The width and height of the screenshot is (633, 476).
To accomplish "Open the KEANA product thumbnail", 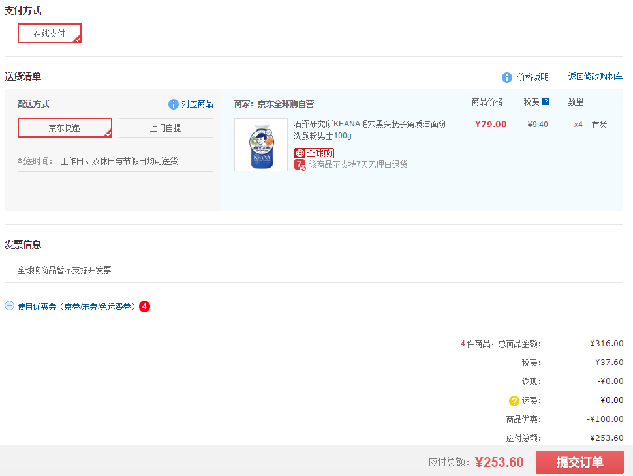I will point(261,145).
